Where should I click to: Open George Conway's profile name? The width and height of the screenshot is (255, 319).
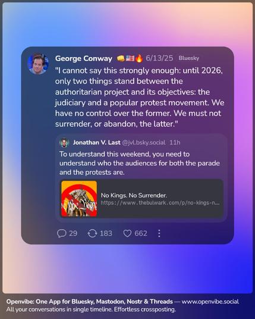coord(83,58)
